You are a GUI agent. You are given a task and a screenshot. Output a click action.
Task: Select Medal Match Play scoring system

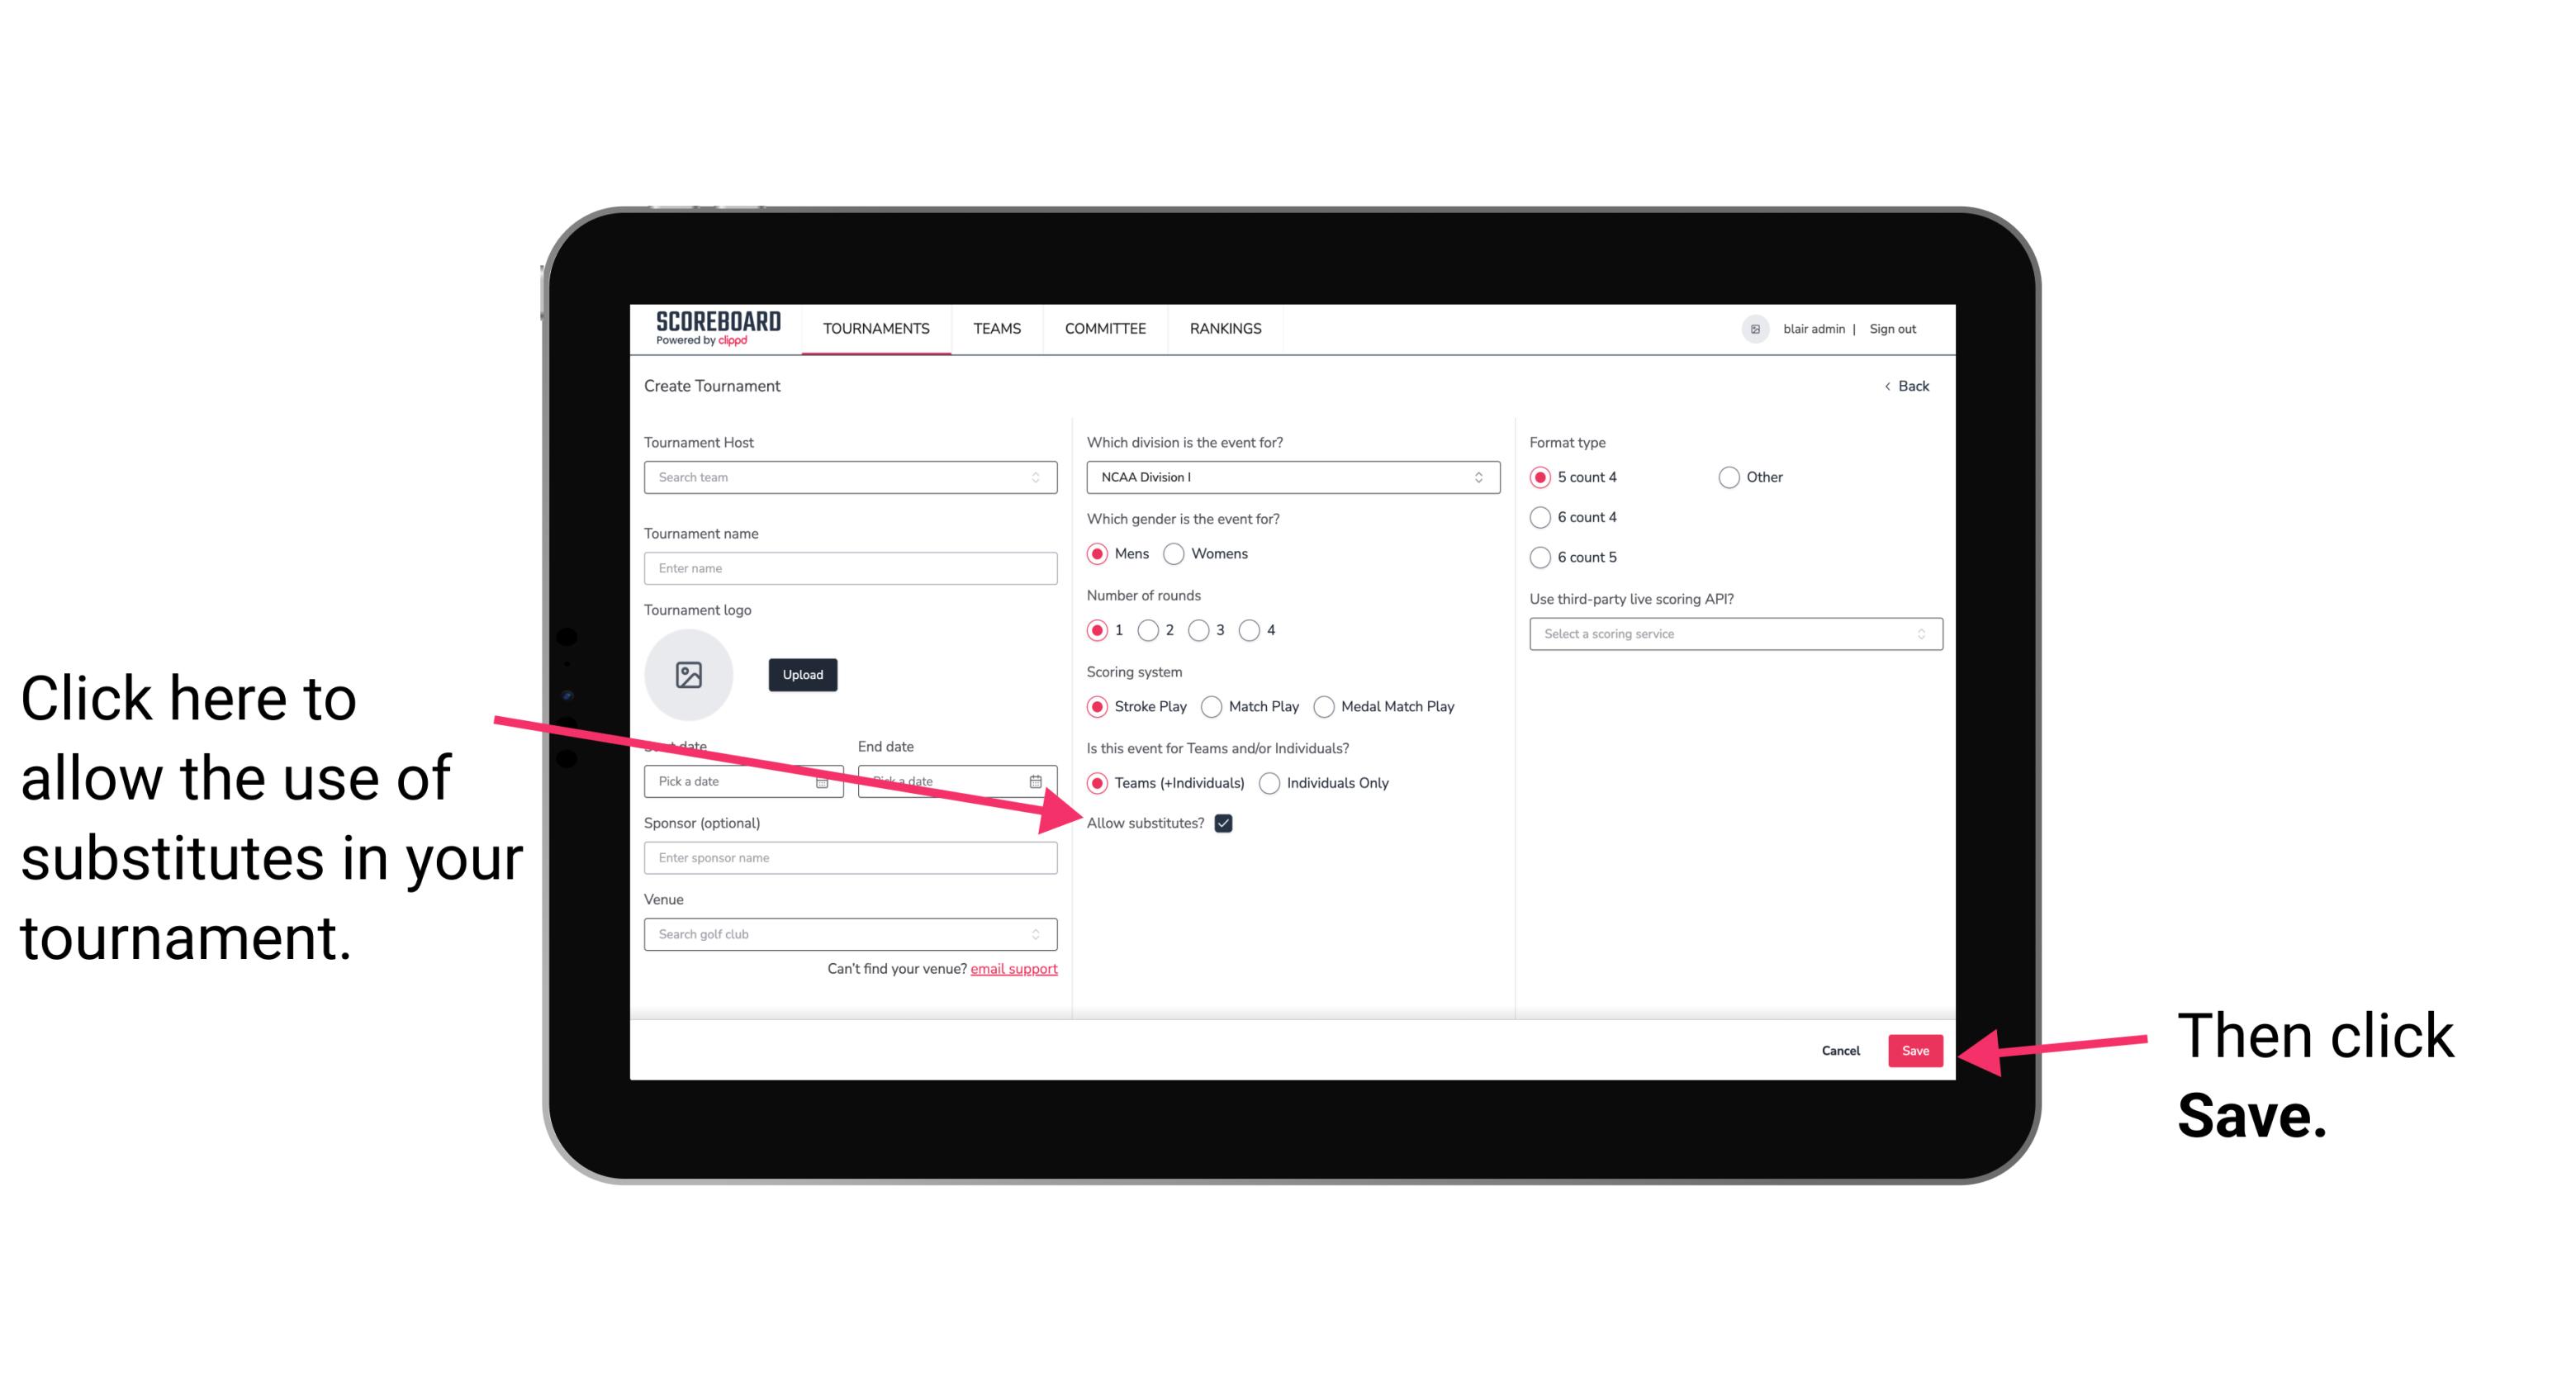[1324, 705]
